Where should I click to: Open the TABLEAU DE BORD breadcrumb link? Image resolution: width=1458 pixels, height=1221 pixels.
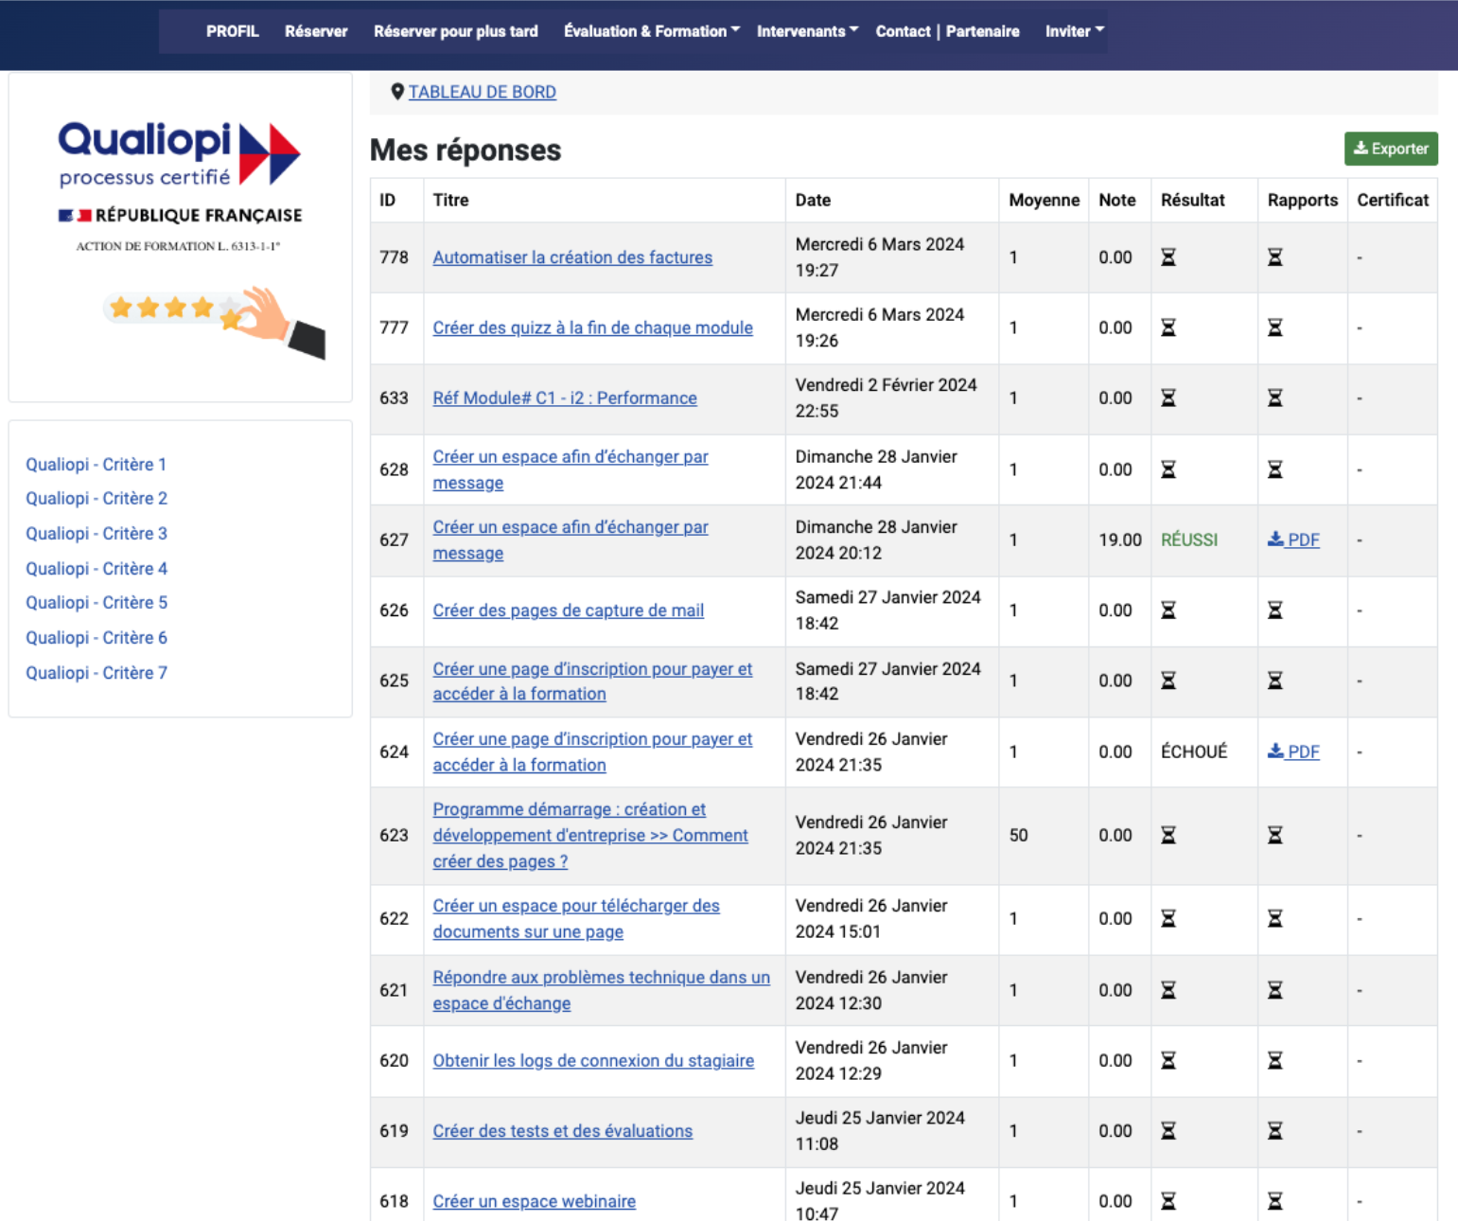coord(482,92)
